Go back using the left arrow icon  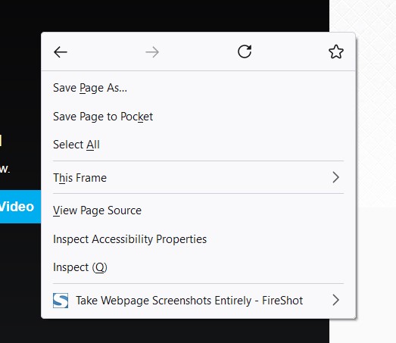pyautogui.click(x=61, y=52)
